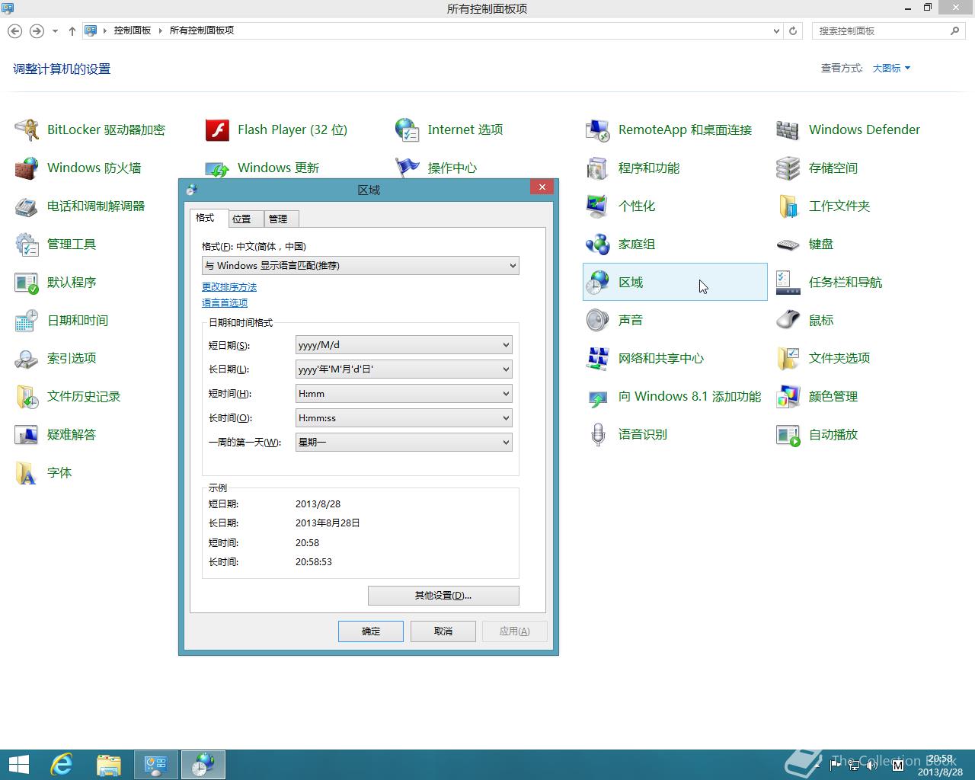Expand address bar history dropdown arrow

pos(776,31)
